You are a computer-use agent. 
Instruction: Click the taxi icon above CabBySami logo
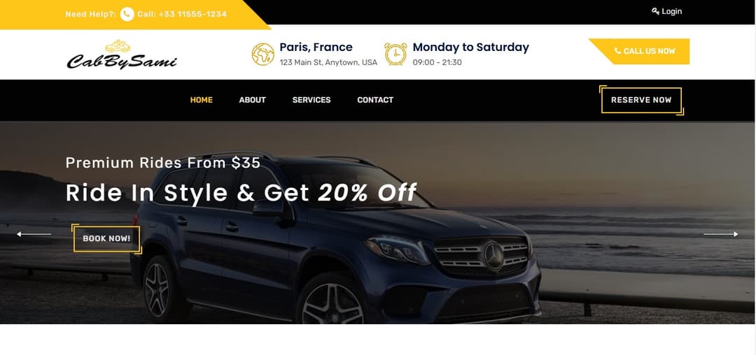(118, 46)
